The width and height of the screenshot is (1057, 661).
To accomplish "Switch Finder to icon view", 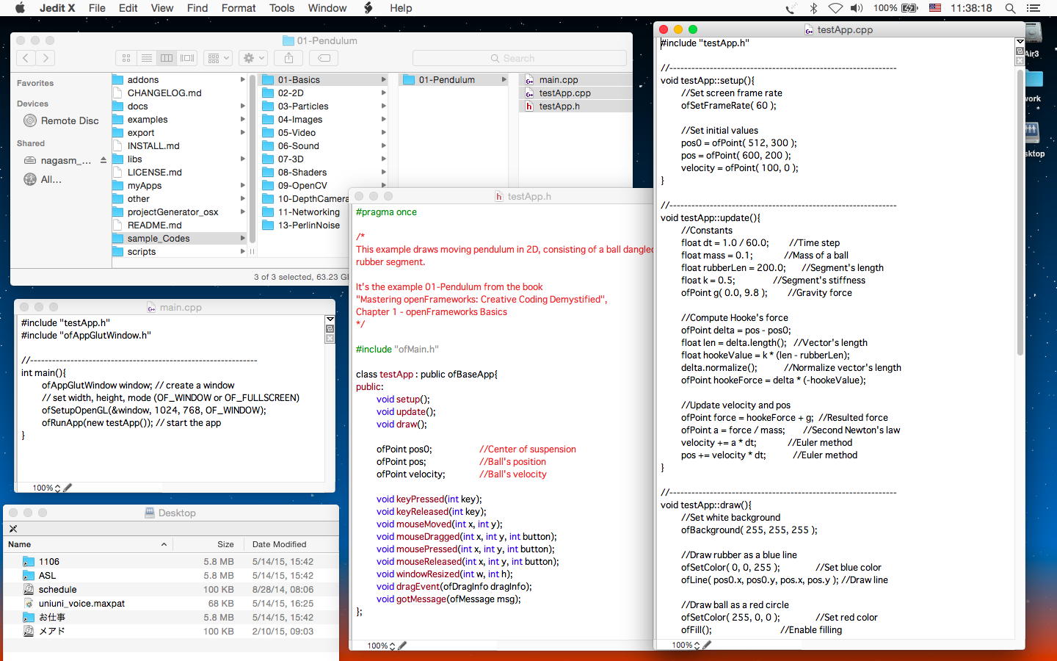I will [x=126, y=58].
